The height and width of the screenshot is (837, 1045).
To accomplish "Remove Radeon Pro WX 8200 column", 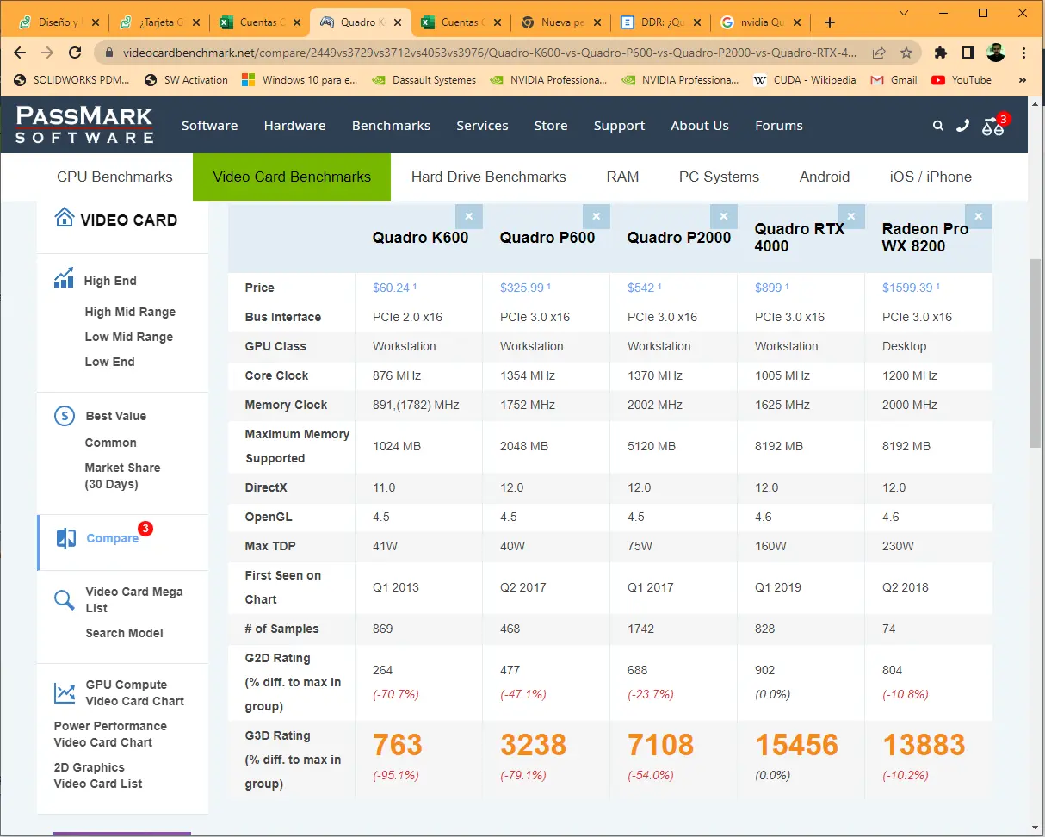I will click(979, 216).
